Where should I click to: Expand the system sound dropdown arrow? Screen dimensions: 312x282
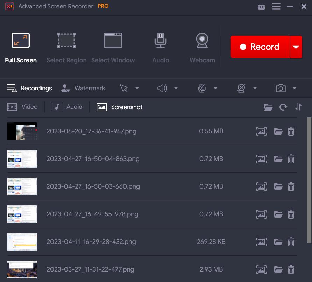tap(176, 88)
